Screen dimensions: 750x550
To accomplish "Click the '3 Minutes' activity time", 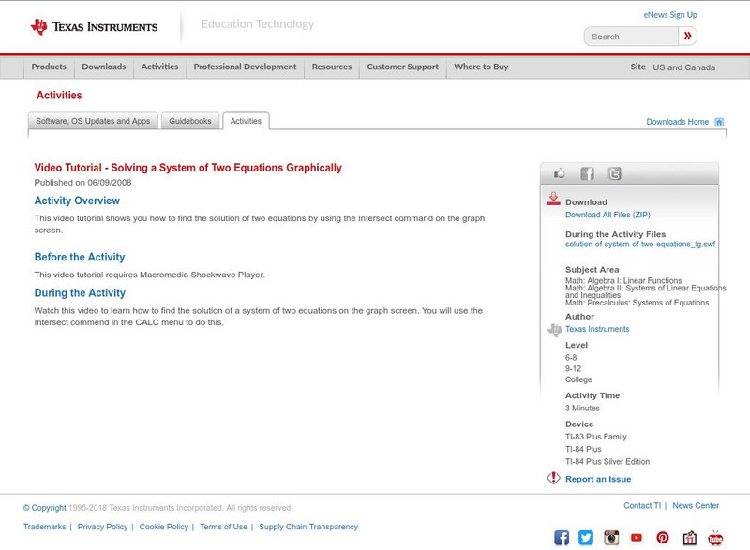I will [582, 409].
